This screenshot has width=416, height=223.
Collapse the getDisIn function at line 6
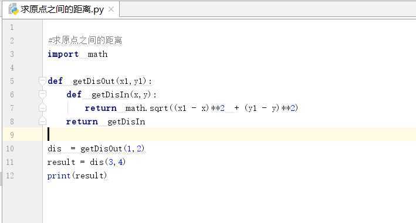(42, 94)
